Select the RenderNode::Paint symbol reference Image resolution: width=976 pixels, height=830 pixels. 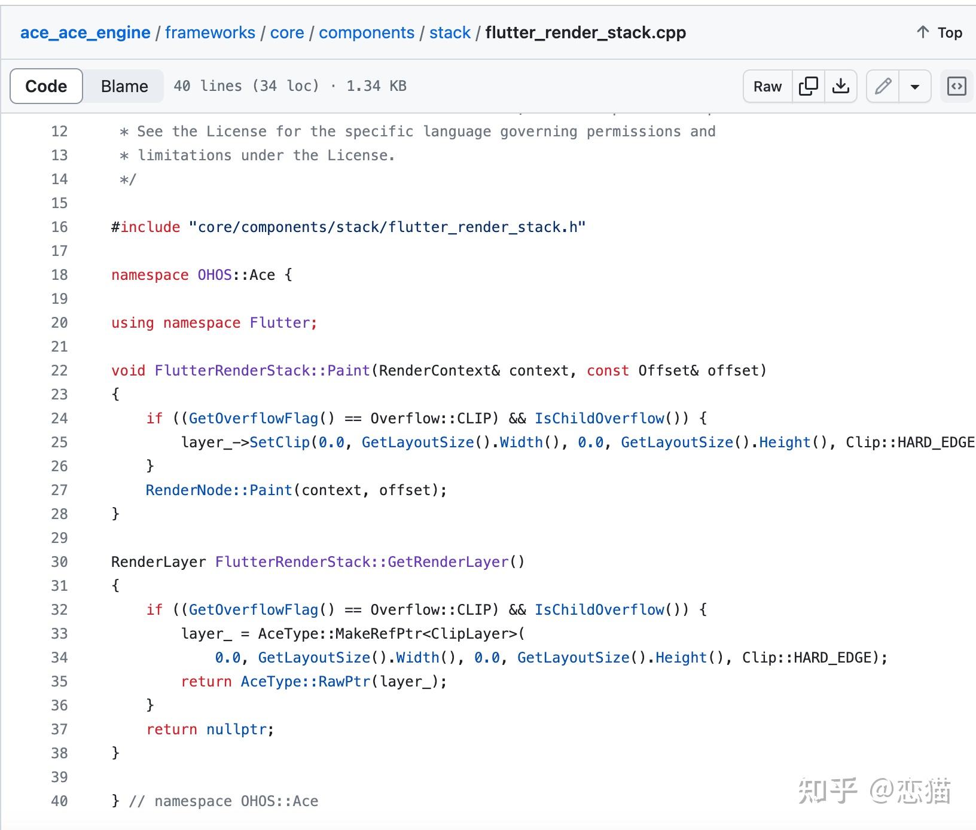(218, 490)
